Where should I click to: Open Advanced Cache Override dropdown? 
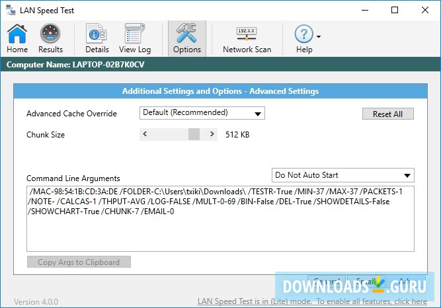click(x=202, y=113)
